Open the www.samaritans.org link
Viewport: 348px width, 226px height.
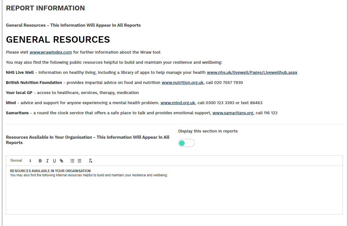tap(233, 113)
